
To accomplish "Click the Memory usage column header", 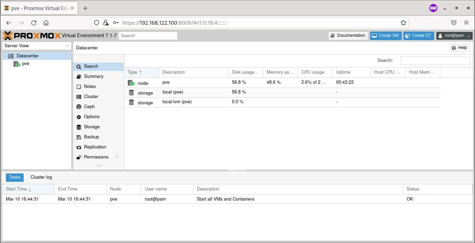I will 280,72.
